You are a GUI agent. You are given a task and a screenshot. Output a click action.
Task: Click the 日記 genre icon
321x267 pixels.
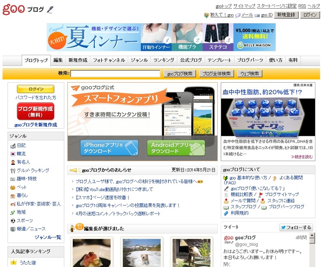[x=13, y=146]
